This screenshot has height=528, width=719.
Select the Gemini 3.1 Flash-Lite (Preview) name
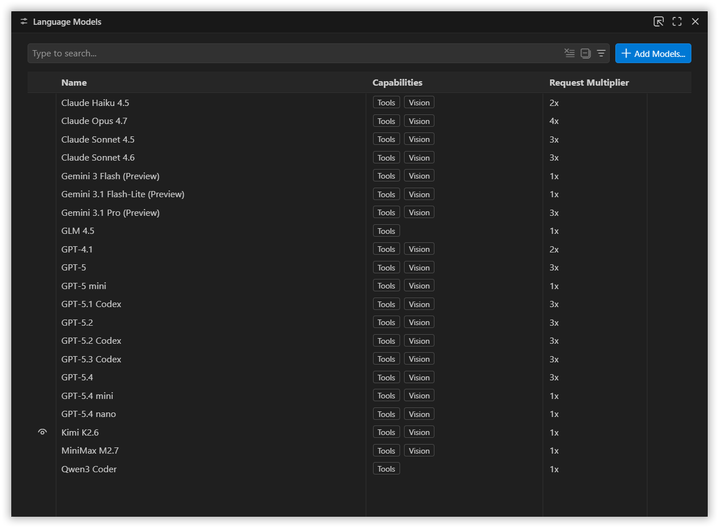[x=123, y=194]
